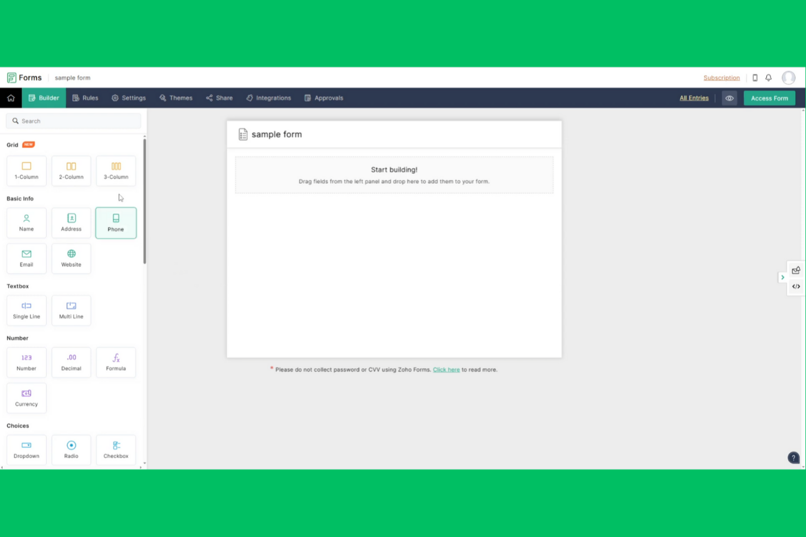Select the Currency number field
The image size is (806, 537).
[x=26, y=398]
